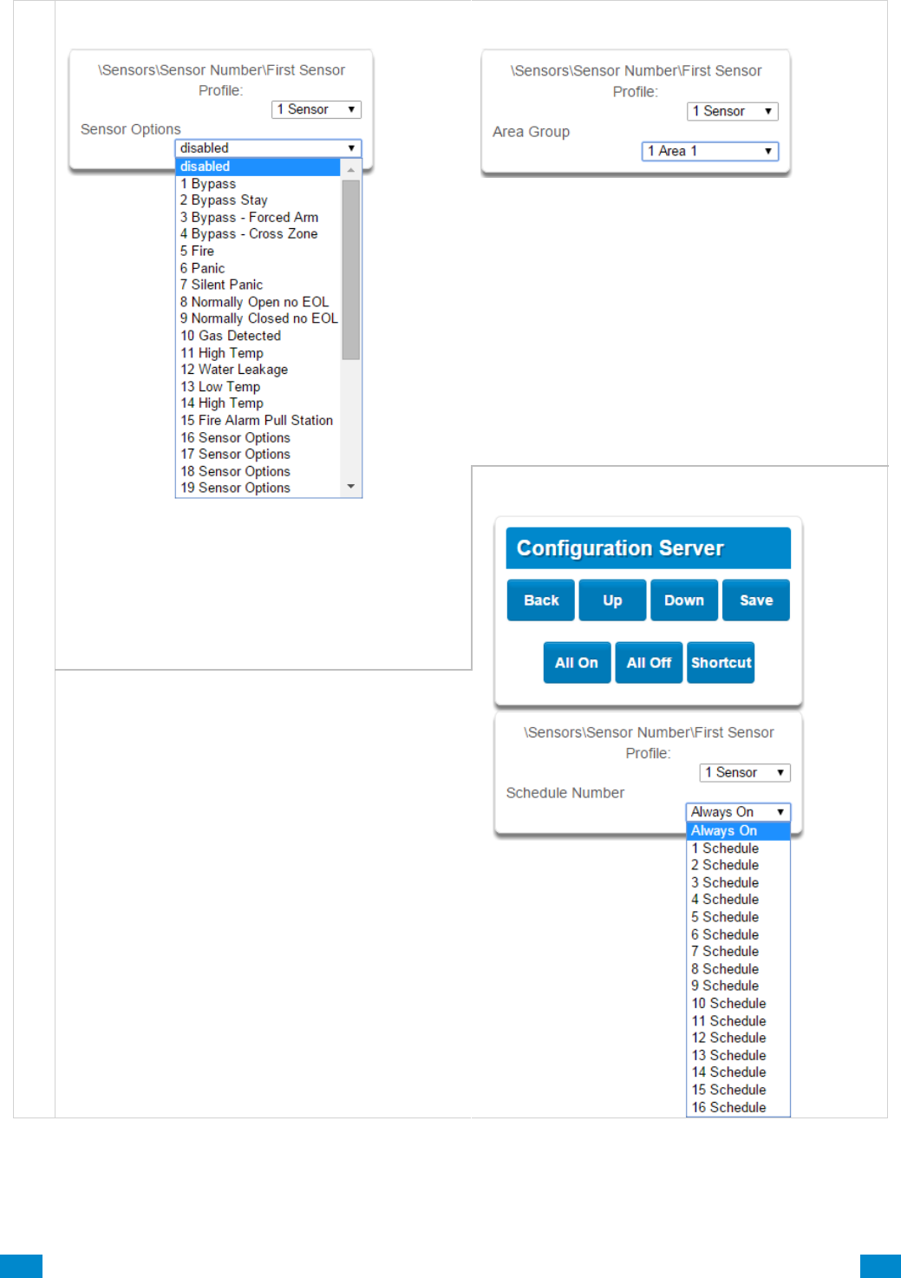Open the Sensor Options dropdown showing disabled

(268, 148)
